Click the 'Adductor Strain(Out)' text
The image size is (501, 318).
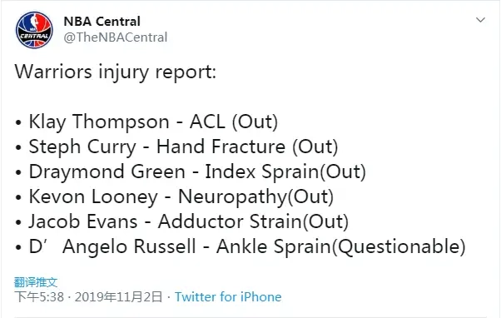253,221
